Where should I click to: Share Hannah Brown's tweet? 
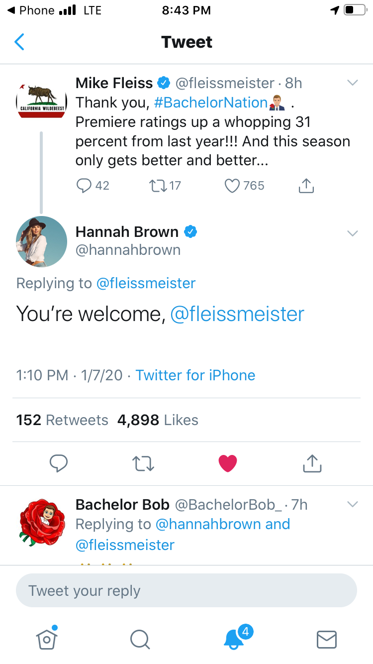tap(312, 463)
